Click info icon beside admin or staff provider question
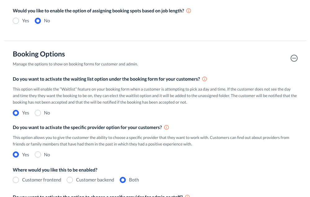This screenshot has width=310, height=197. 187,196
